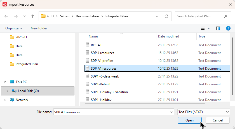Select the RES-A1 file

pos(96,45)
